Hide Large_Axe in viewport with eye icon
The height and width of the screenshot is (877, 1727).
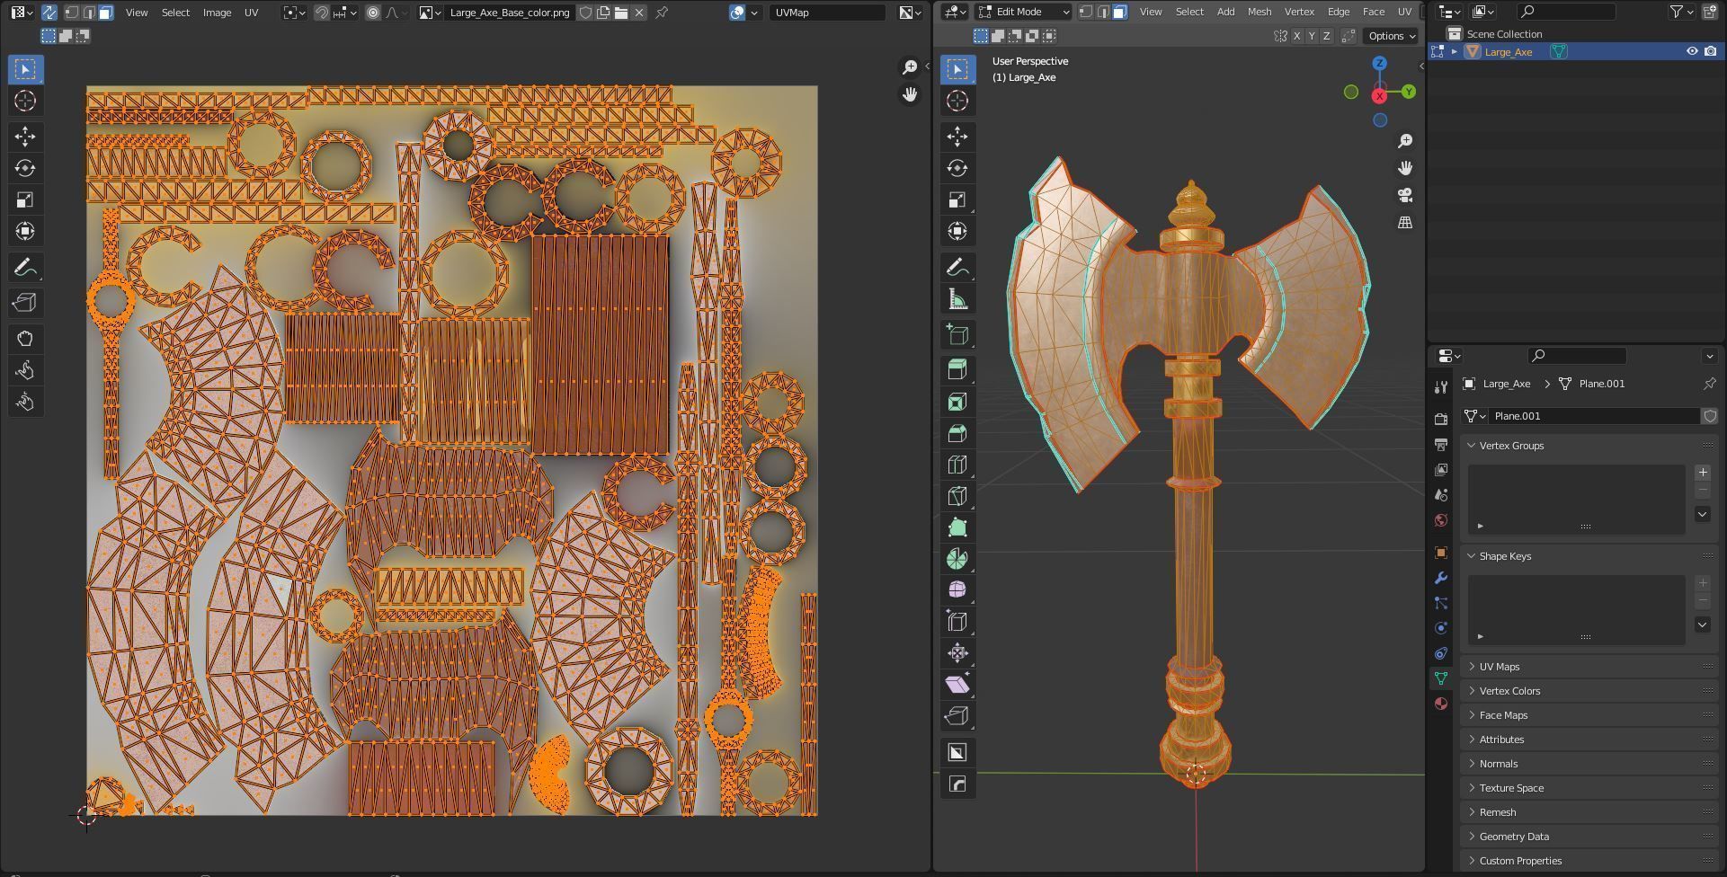click(x=1691, y=51)
